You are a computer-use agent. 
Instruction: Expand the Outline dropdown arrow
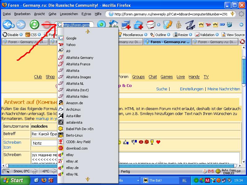[169, 35]
